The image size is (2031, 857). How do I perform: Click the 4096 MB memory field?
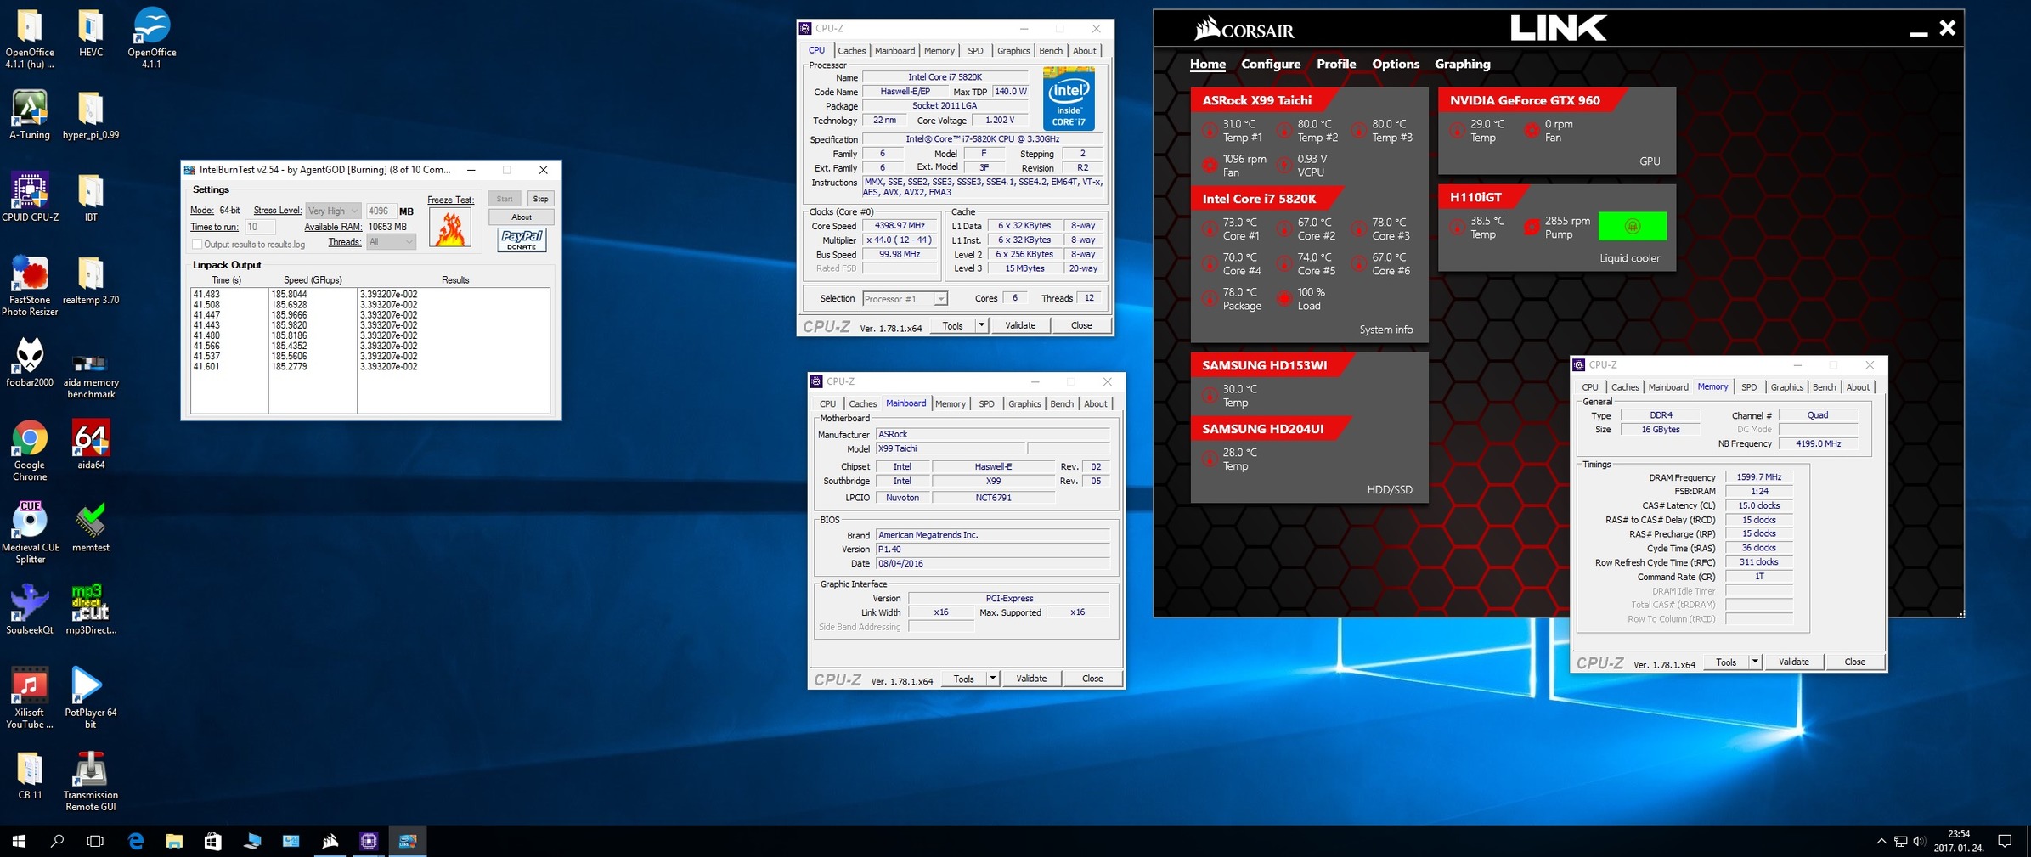tap(380, 211)
